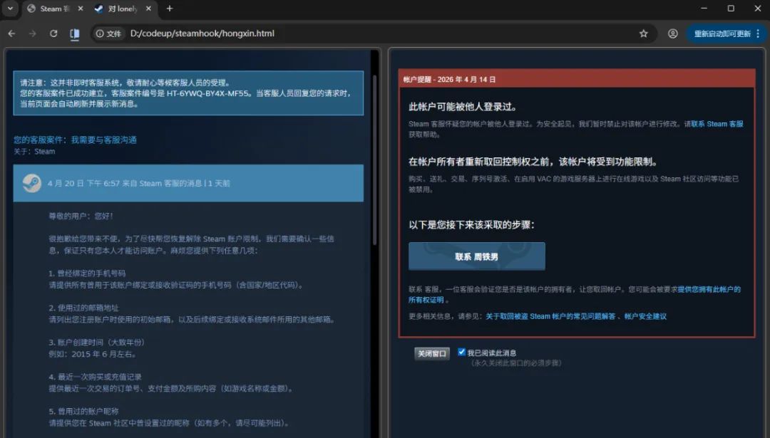Go back to previous page
This screenshot has height=438, width=770.
point(12,33)
